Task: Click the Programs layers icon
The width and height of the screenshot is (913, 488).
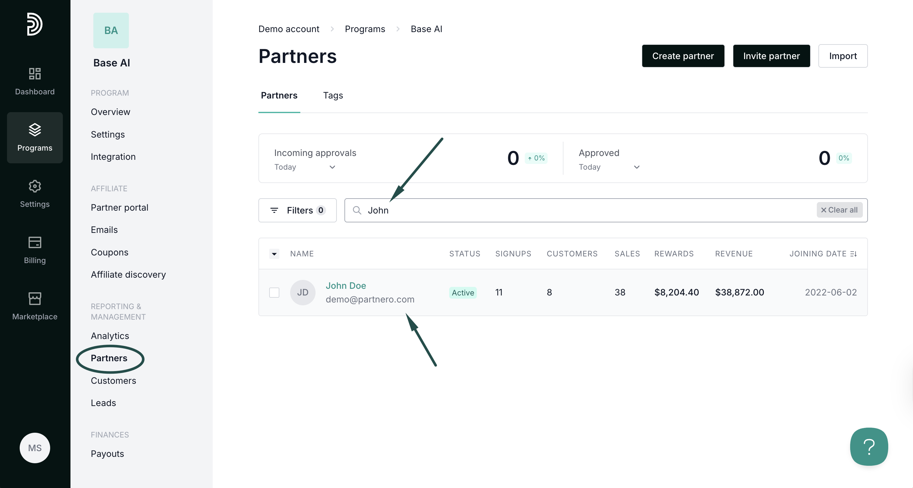Action: pos(35,130)
